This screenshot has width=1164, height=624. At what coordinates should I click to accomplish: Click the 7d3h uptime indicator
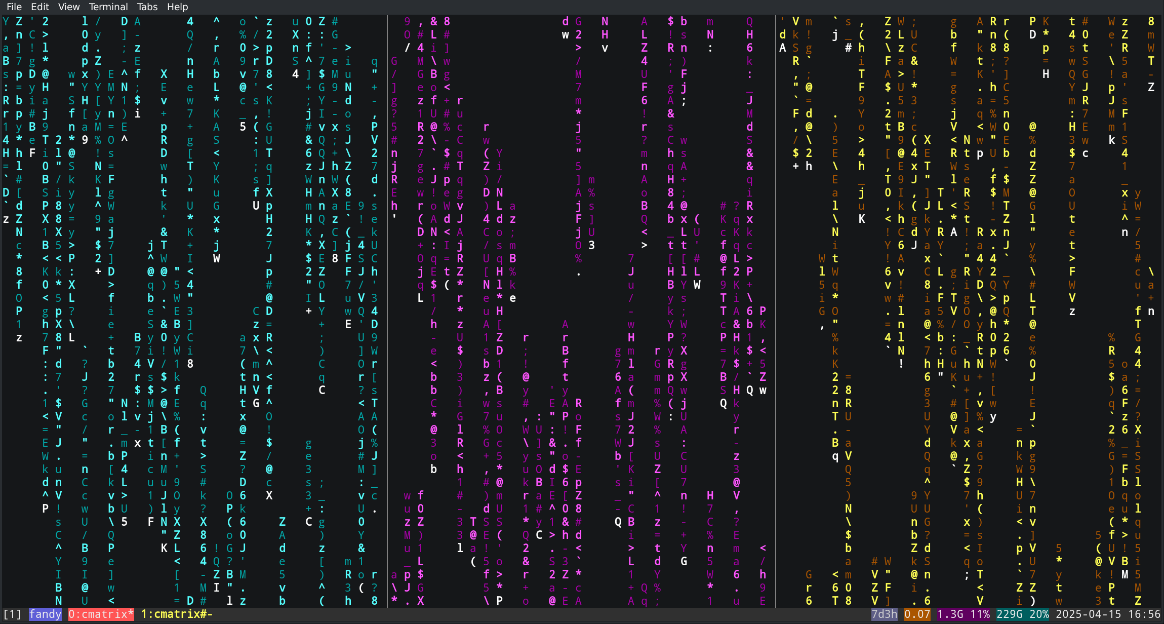coord(884,614)
